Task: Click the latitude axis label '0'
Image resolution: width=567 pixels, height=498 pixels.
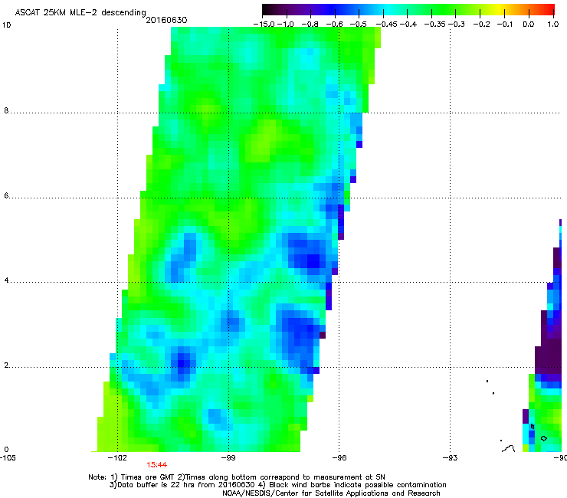Action: point(6,450)
